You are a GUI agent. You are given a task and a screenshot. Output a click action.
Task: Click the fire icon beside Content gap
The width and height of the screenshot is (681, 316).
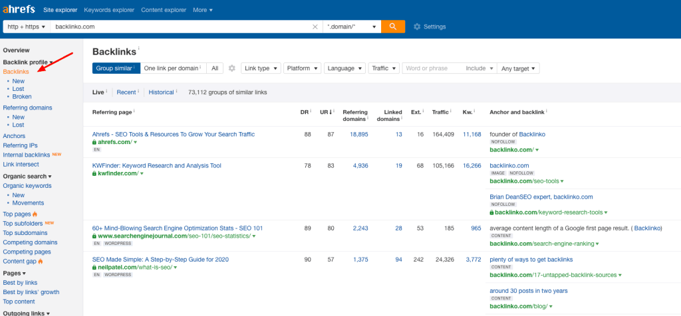tap(41, 262)
